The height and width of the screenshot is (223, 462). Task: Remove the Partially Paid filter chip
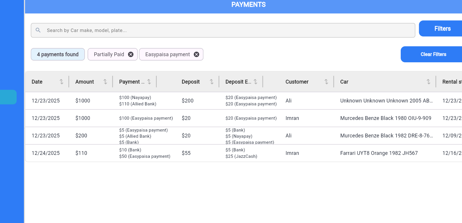[131, 54]
